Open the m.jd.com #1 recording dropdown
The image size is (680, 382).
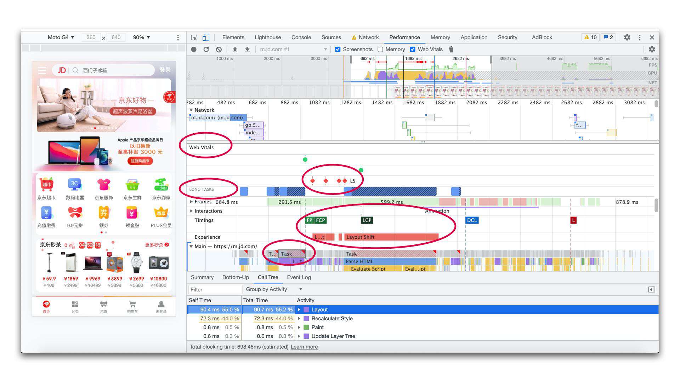[293, 50]
